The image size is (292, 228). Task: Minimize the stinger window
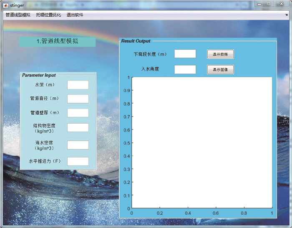(260, 4)
